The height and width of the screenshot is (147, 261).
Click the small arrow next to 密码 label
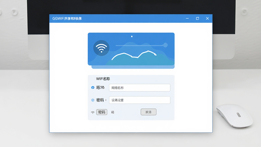coord(106,100)
